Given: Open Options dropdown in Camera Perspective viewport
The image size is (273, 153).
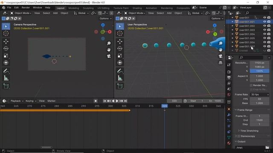Looking at the screenshot, I should tap(105, 18).
